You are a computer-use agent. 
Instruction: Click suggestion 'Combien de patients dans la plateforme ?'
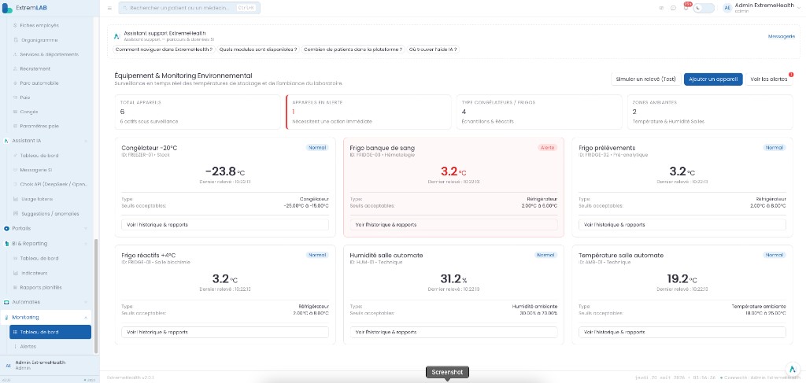click(353, 50)
